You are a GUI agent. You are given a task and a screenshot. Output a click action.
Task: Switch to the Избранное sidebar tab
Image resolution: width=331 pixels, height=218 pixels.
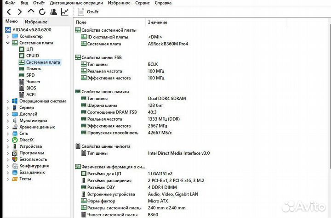pos(36,22)
